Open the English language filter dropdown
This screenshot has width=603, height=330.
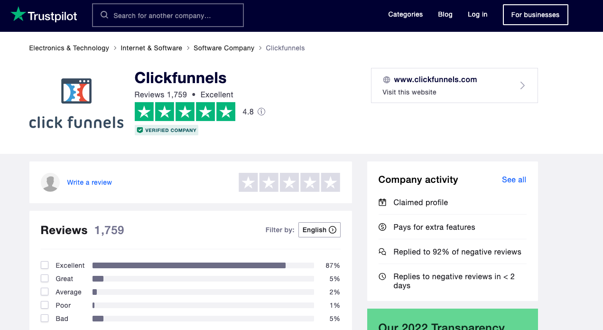[x=319, y=230]
